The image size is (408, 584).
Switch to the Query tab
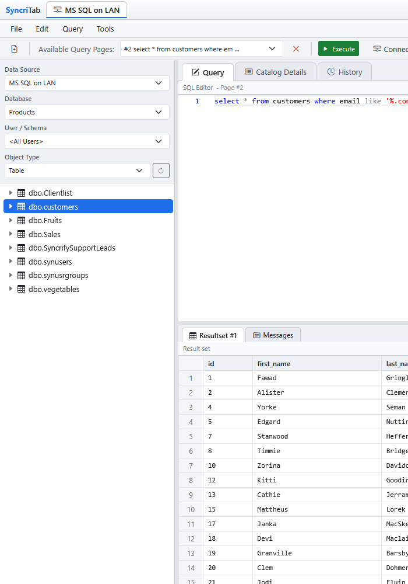pyautogui.click(x=207, y=72)
